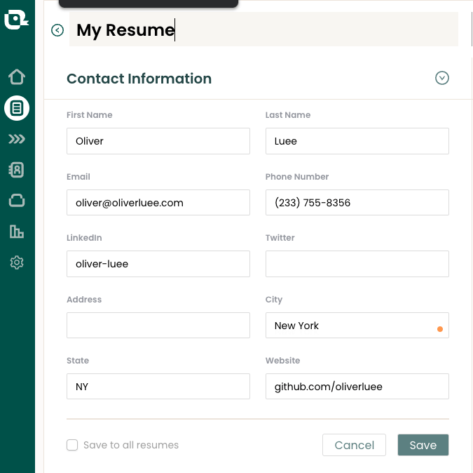Edit the Website field

(x=357, y=386)
